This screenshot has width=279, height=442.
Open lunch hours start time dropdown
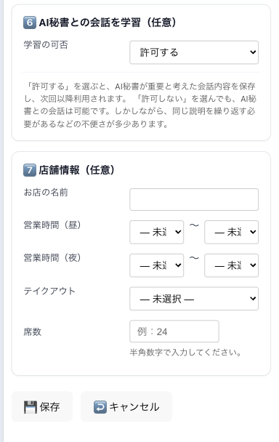[157, 233]
